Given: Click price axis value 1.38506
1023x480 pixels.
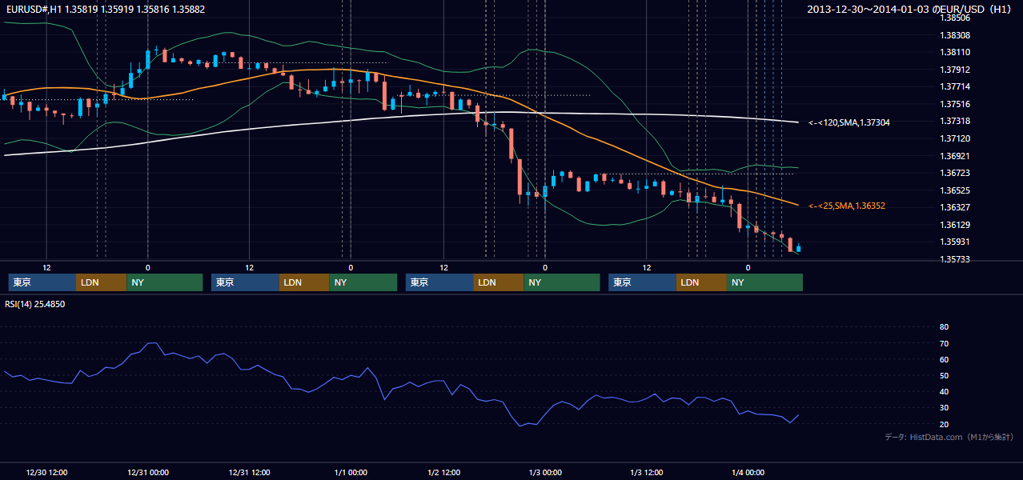Looking at the screenshot, I should (954, 18).
